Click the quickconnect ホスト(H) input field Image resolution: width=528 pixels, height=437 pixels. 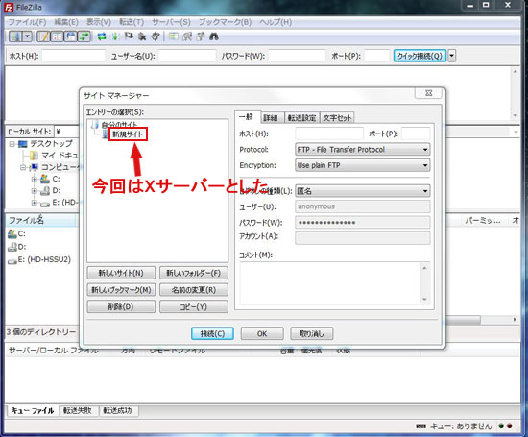coord(73,56)
